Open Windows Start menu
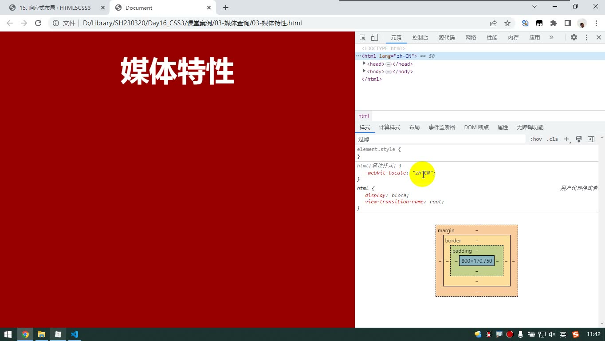Screen dimensions: 605x341 pos(8,334)
